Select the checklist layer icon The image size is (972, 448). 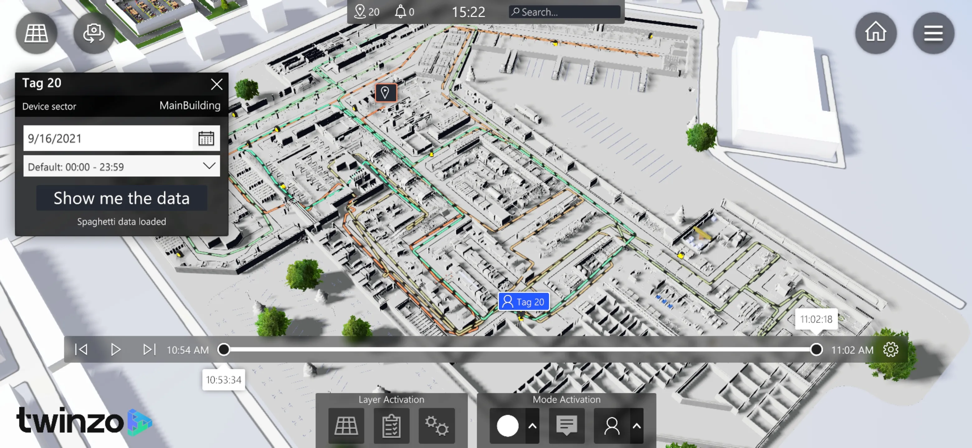[391, 426]
